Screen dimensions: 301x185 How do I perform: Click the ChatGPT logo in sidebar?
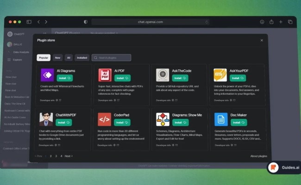point(10,34)
